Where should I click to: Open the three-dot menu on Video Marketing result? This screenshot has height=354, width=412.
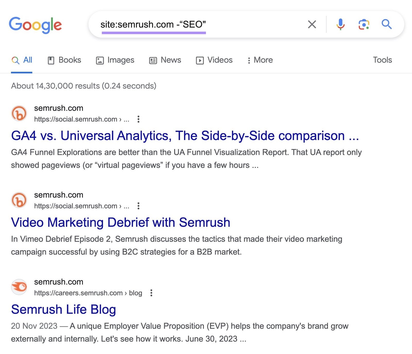tap(139, 206)
